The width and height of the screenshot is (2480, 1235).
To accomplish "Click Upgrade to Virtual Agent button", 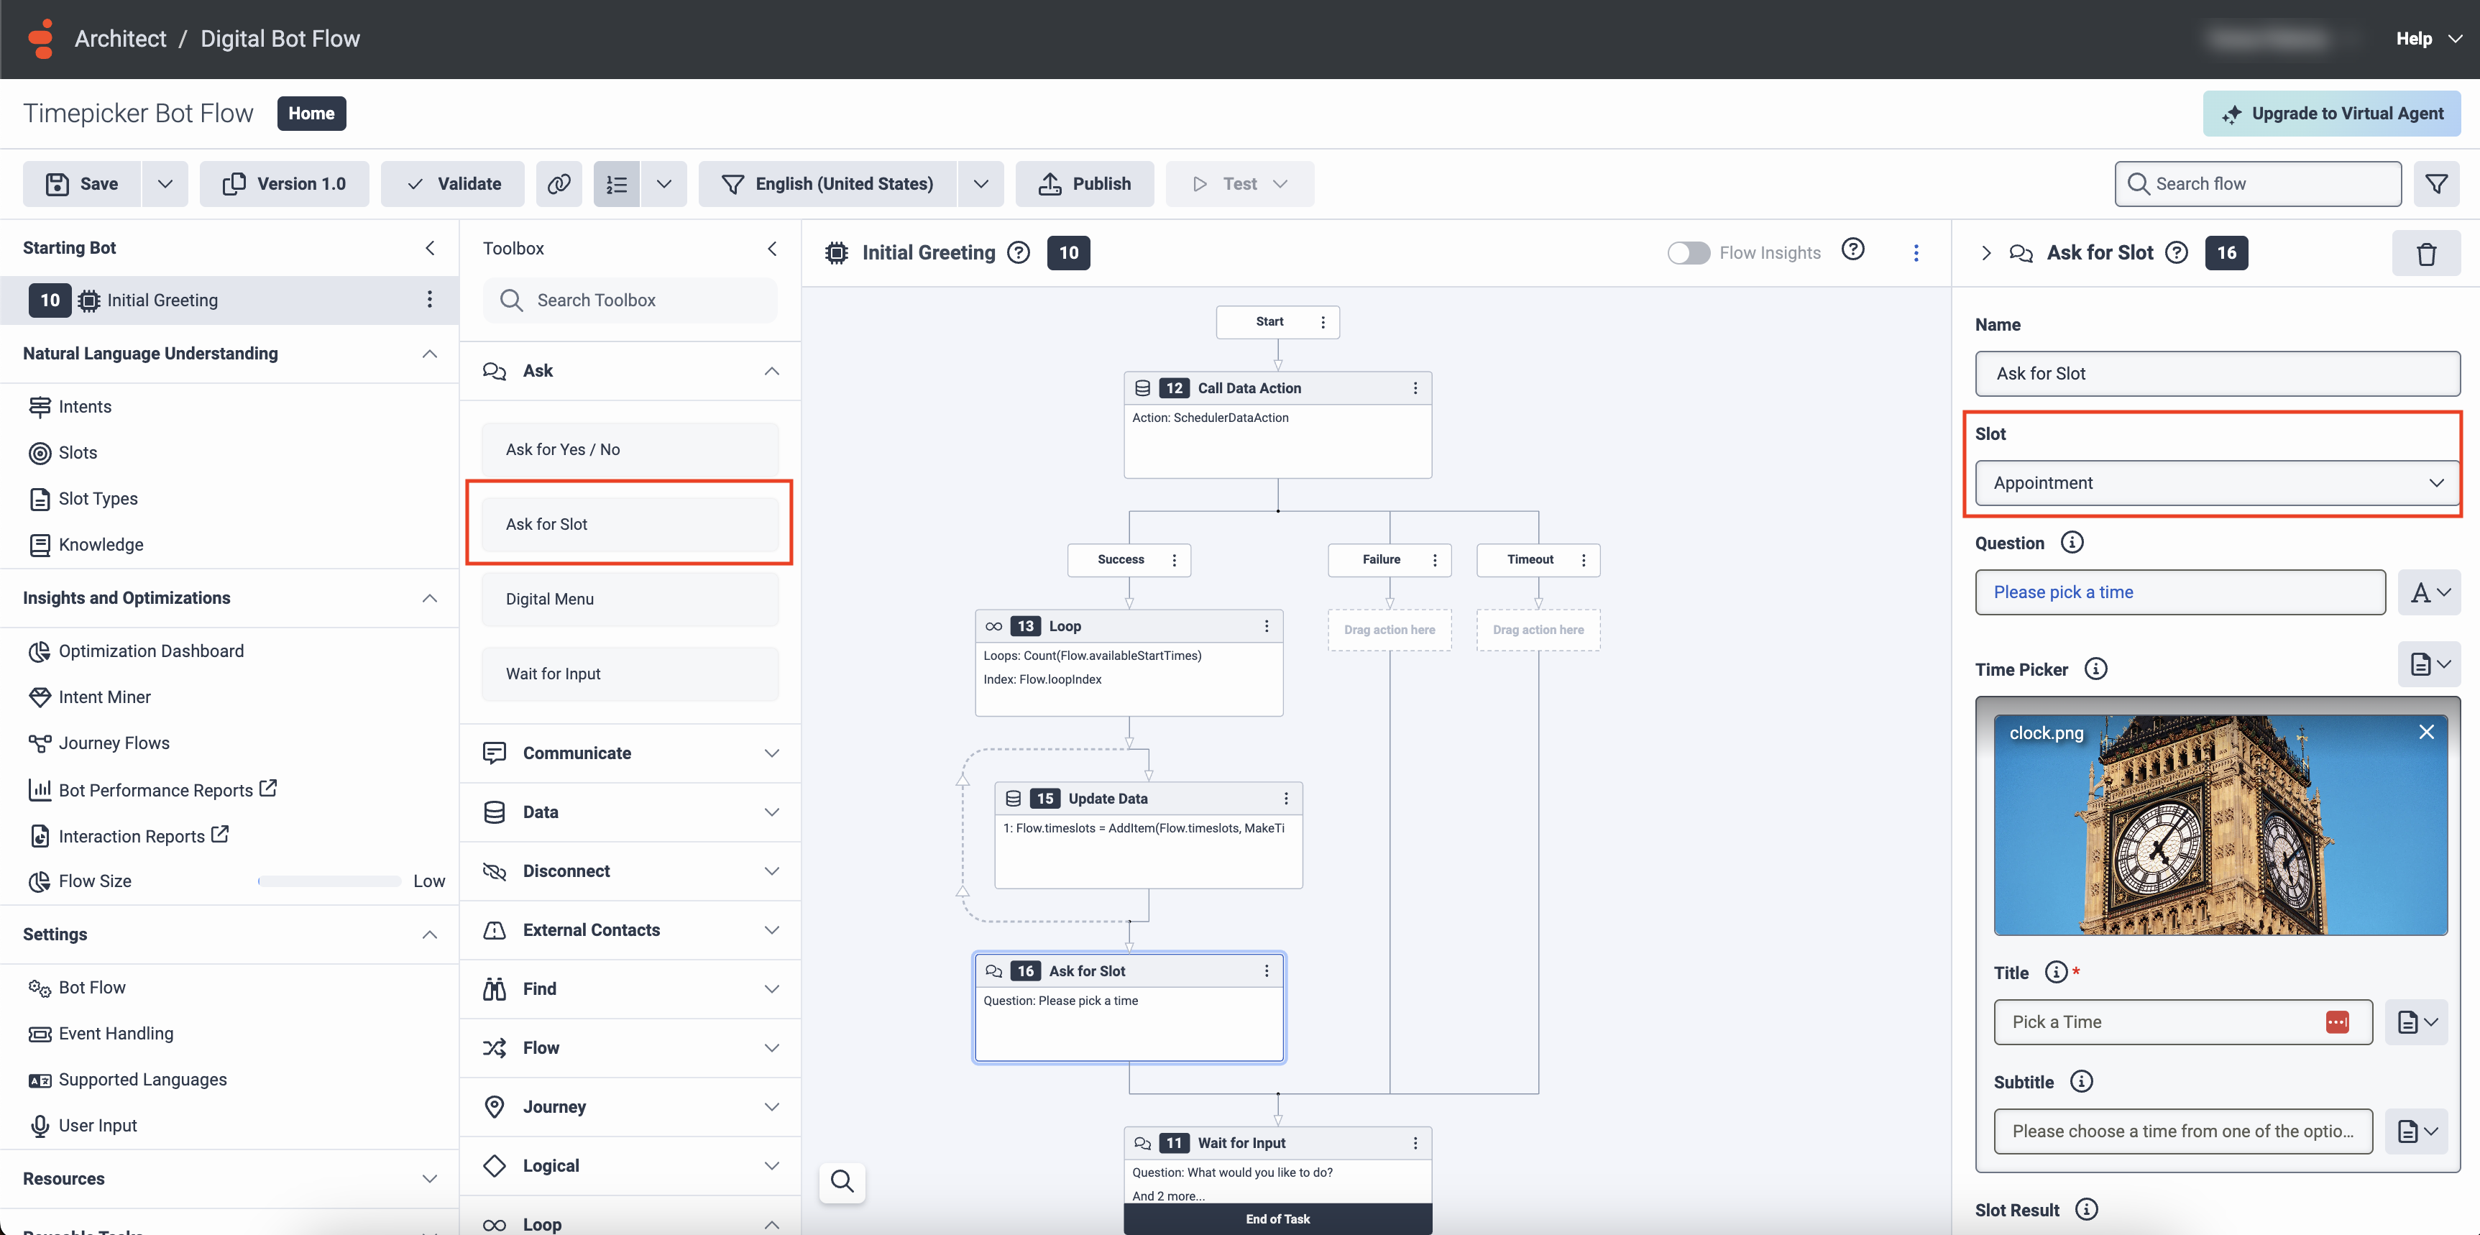I will point(2330,114).
